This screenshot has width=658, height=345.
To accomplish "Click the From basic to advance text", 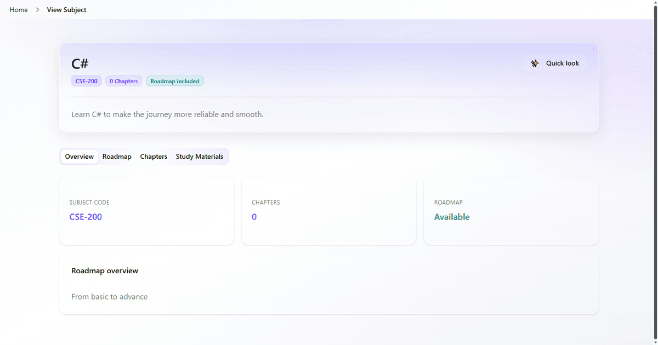I will pos(109,296).
